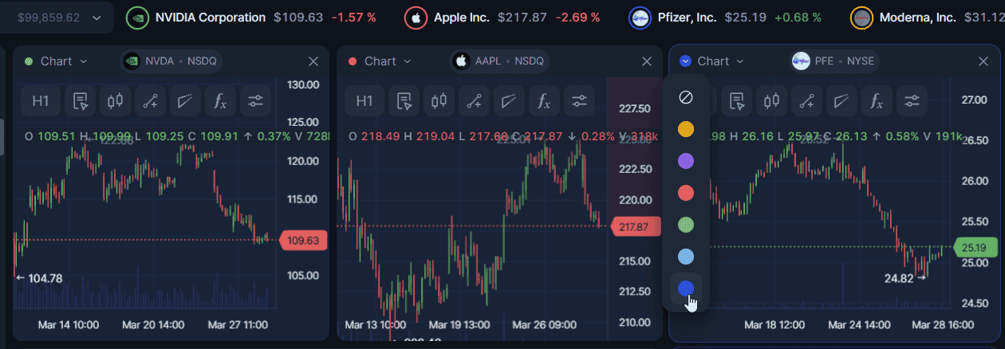
Task: Open the $99,859.62 account balance dropdown
Action: [57, 18]
